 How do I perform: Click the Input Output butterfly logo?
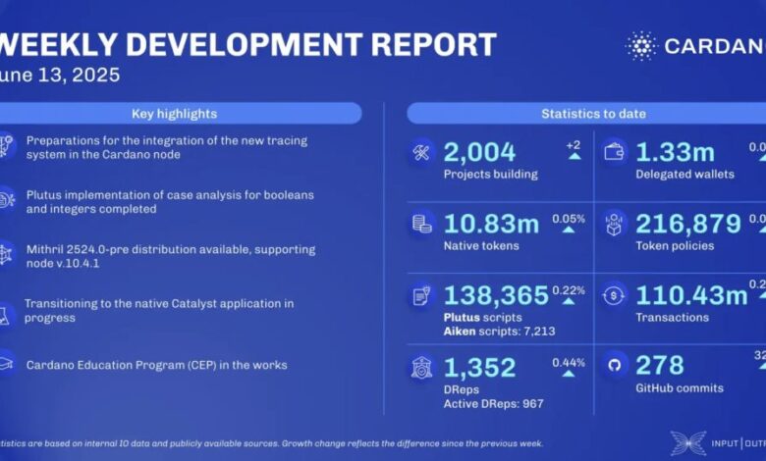click(687, 443)
